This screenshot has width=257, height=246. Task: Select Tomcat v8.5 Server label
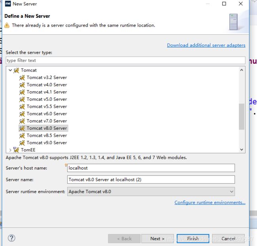click(x=47, y=135)
